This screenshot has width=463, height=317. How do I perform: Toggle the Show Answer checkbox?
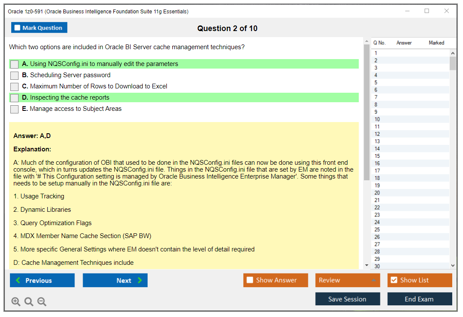(250, 280)
